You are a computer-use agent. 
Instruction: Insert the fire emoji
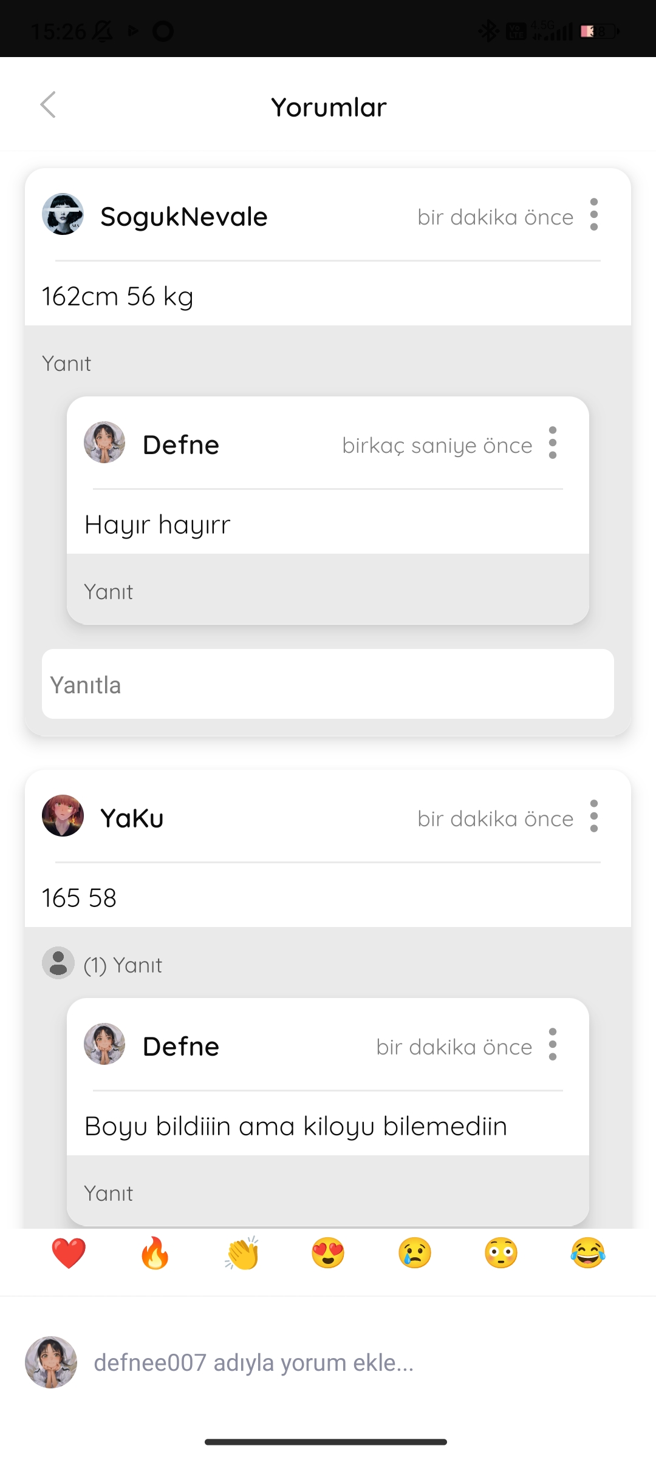coord(155,1253)
